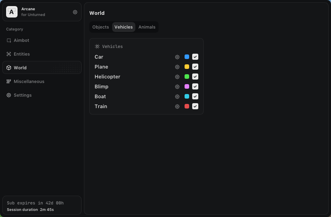Uncheck the Car checkbox

(195, 57)
